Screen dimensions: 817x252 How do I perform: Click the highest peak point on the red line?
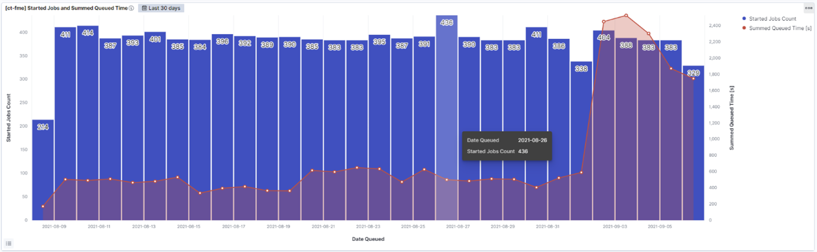pos(626,15)
